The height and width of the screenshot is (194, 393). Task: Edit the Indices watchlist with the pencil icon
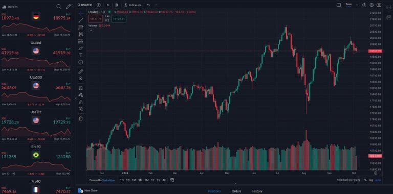(68, 7)
